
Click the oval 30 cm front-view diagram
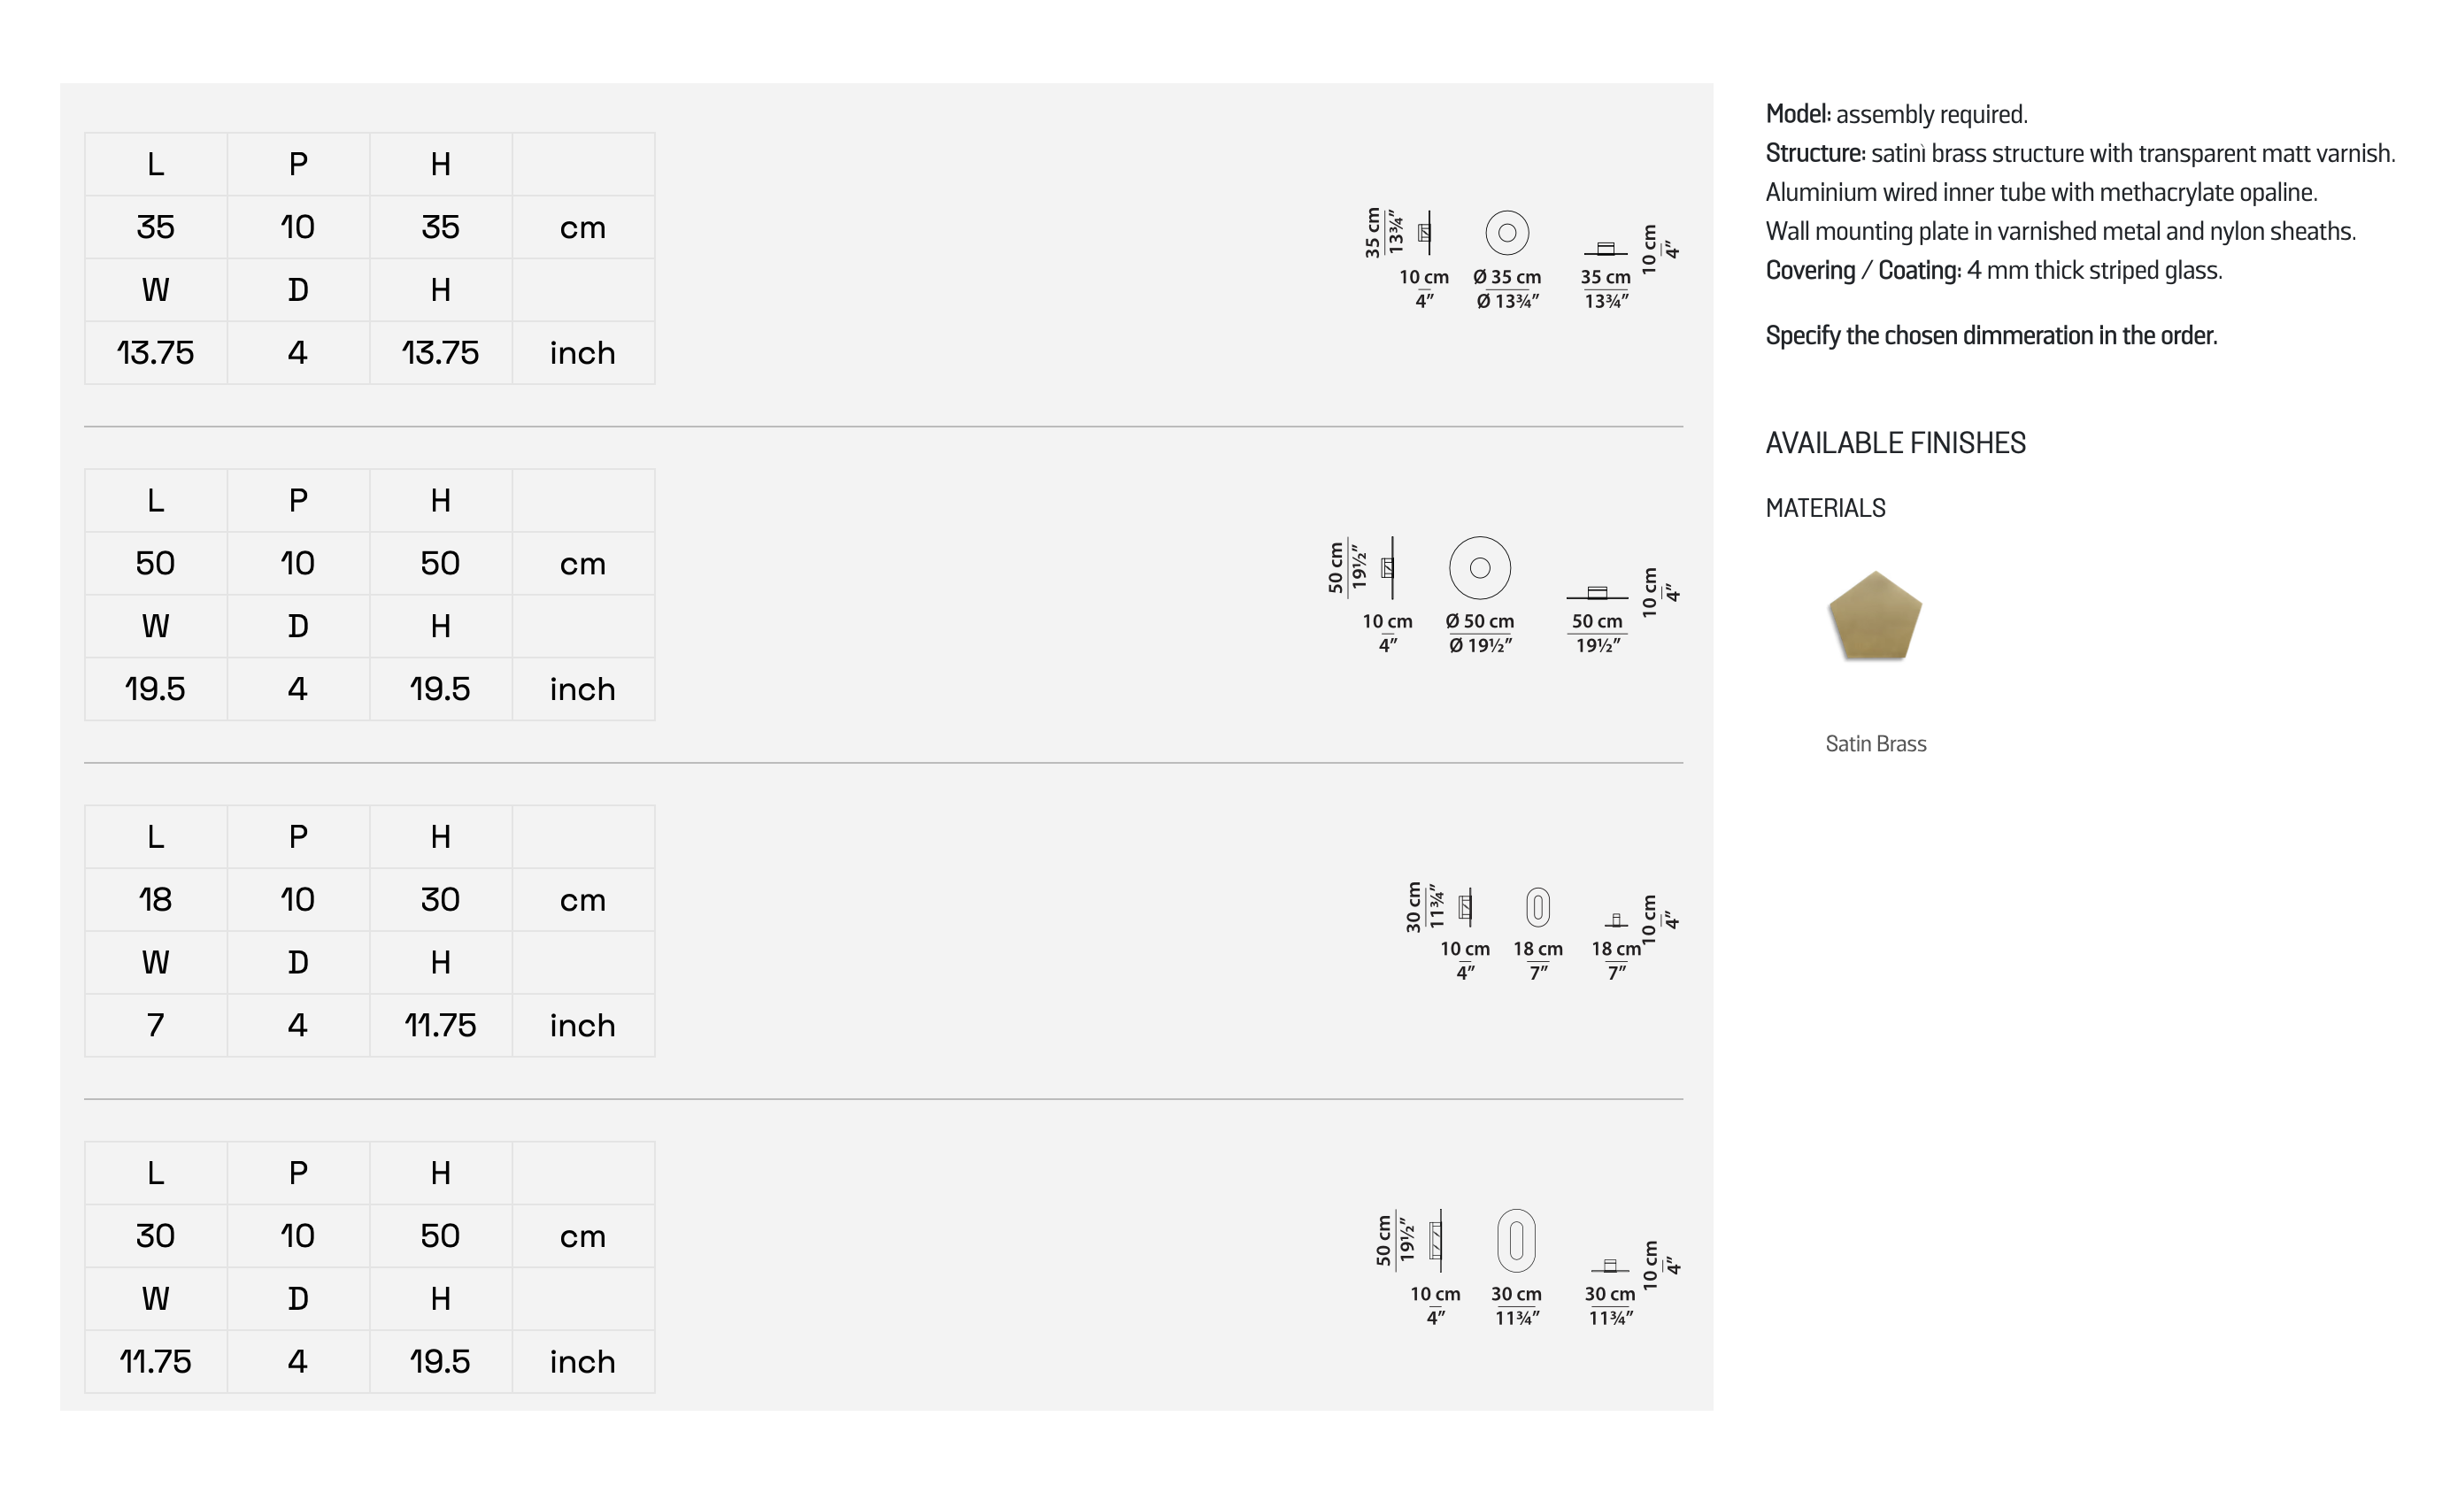1516,1239
